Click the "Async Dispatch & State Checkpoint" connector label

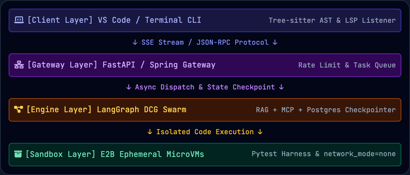[x=205, y=87]
